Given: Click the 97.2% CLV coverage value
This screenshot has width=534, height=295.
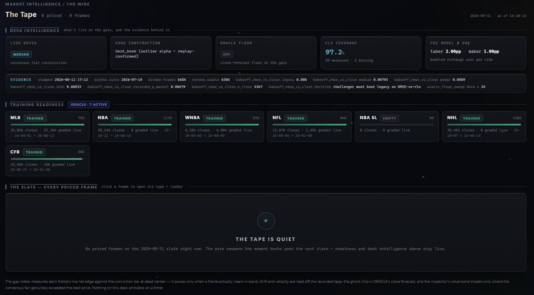Looking at the screenshot, I should click(335, 52).
